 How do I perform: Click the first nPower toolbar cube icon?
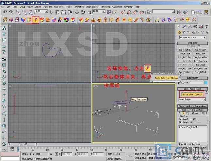click(x=5, y=20)
